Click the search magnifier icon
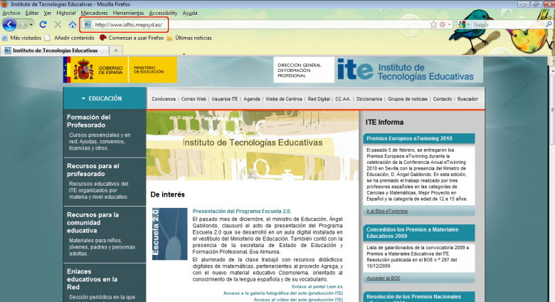555x302 pixels. 549,24
